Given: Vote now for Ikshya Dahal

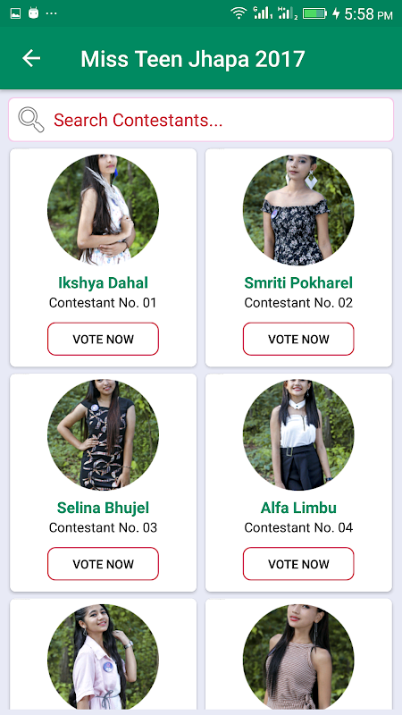Looking at the screenshot, I should point(103,339).
